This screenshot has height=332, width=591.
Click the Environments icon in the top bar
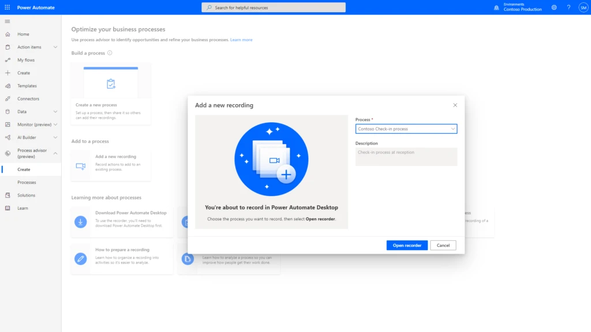pos(497,7)
